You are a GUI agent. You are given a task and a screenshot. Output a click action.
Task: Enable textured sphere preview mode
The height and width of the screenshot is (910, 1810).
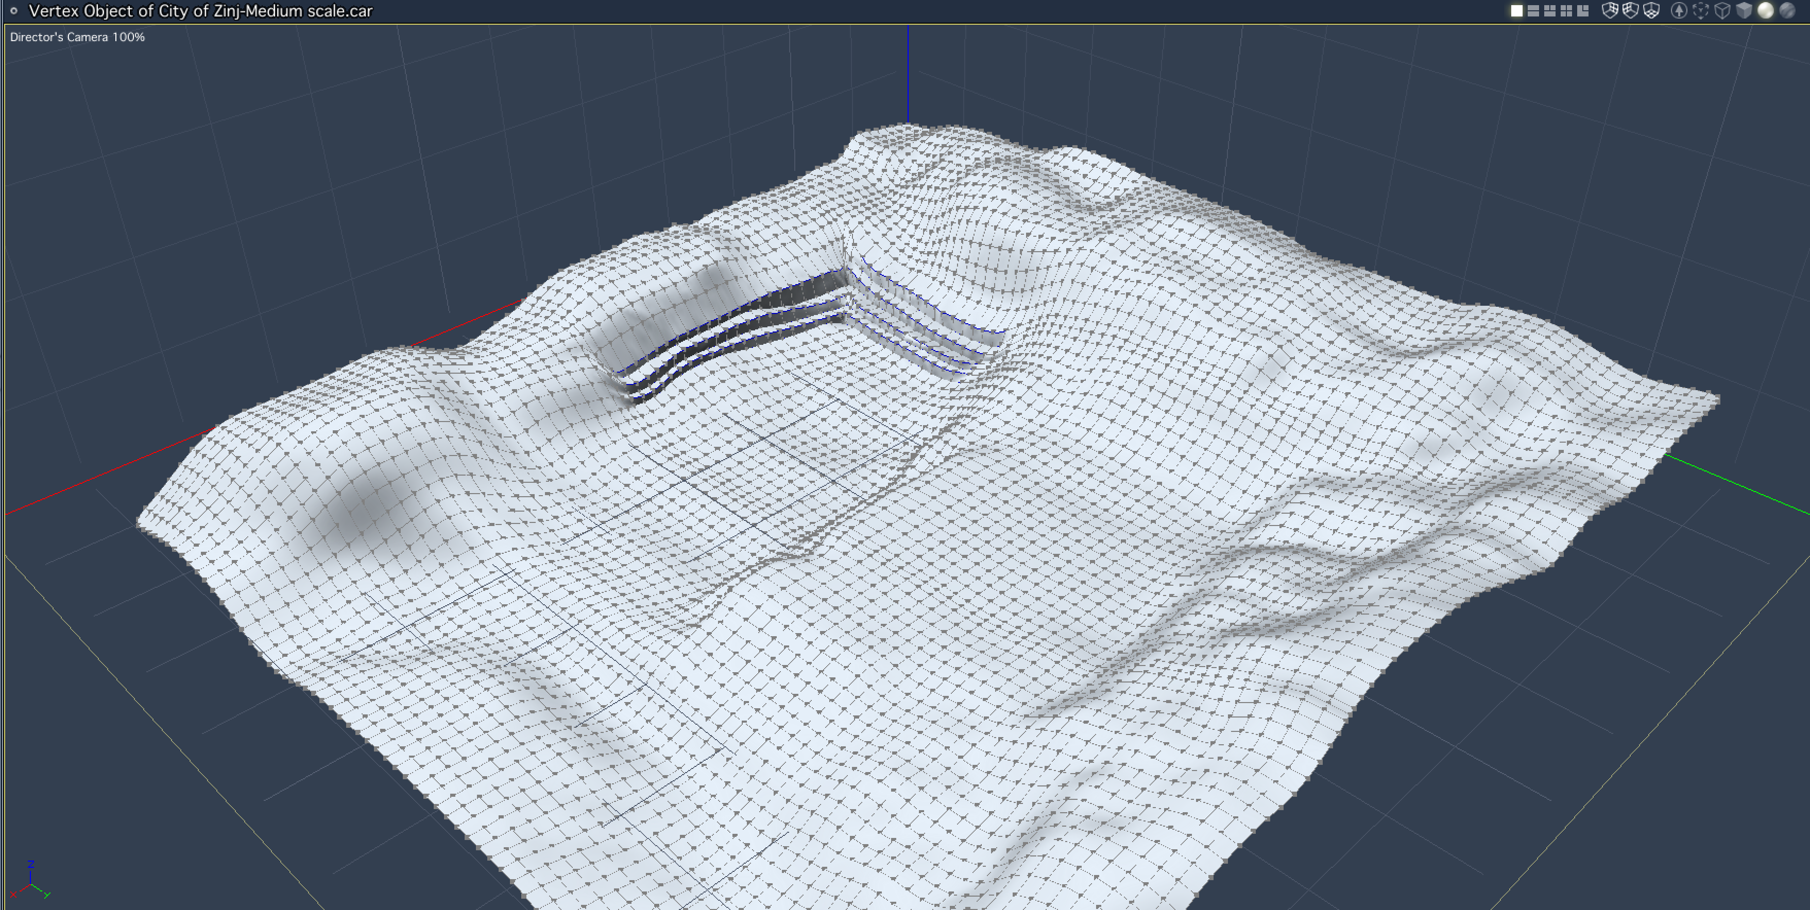[x=1787, y=10]
